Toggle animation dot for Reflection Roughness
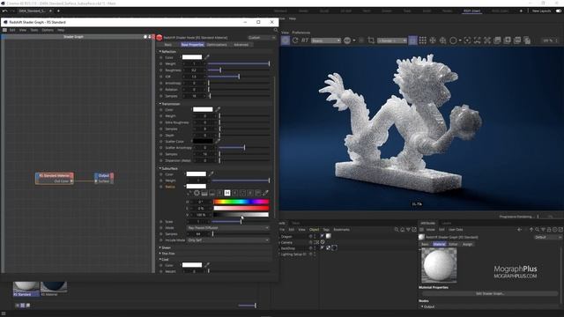 point(160,70)
